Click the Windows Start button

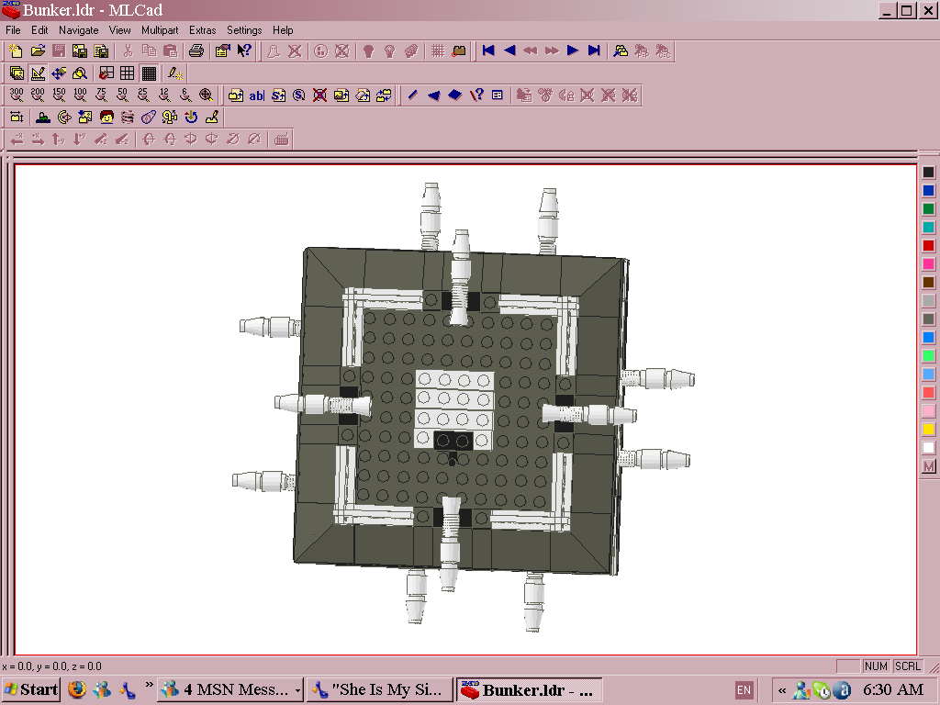coord(30,689)
